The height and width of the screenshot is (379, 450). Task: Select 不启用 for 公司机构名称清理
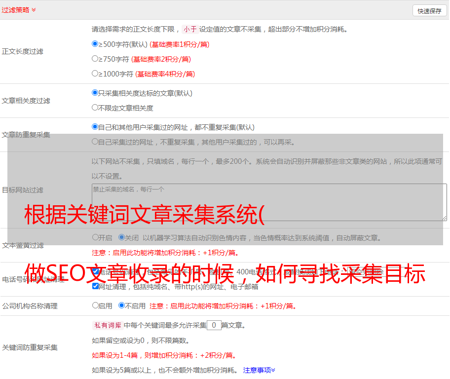pos(121,305)
